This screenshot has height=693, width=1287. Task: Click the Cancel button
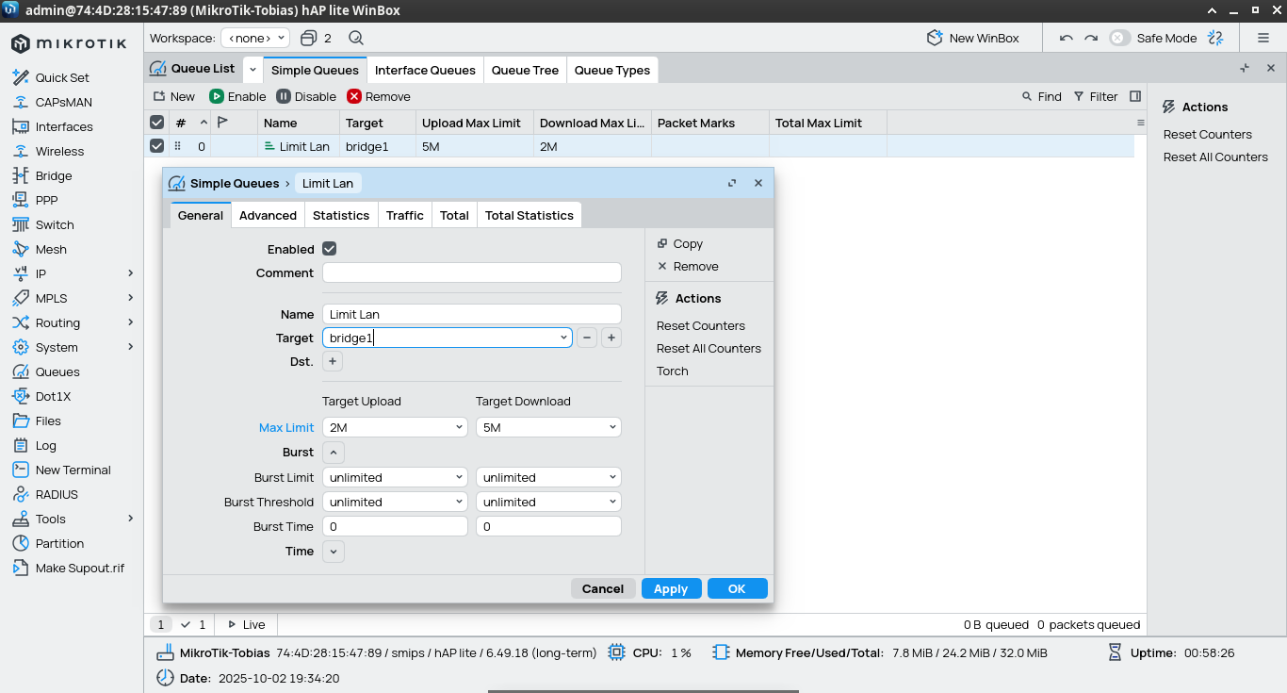(602, 588)
